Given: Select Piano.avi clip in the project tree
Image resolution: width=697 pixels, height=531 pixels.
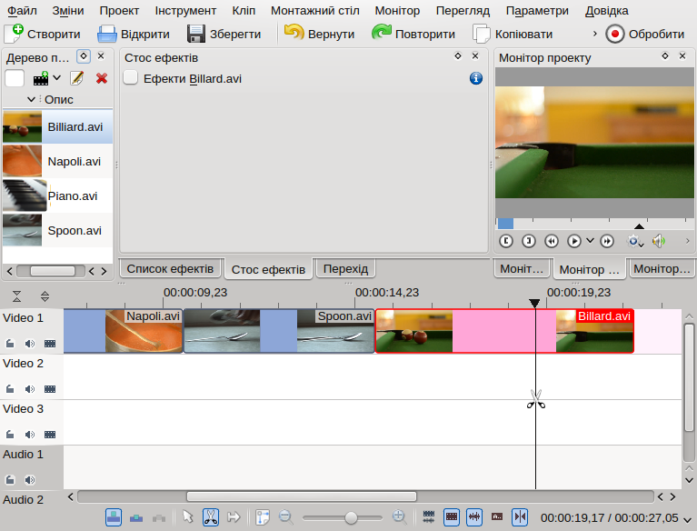Looking at the screenshot, I should coord(72,195).
